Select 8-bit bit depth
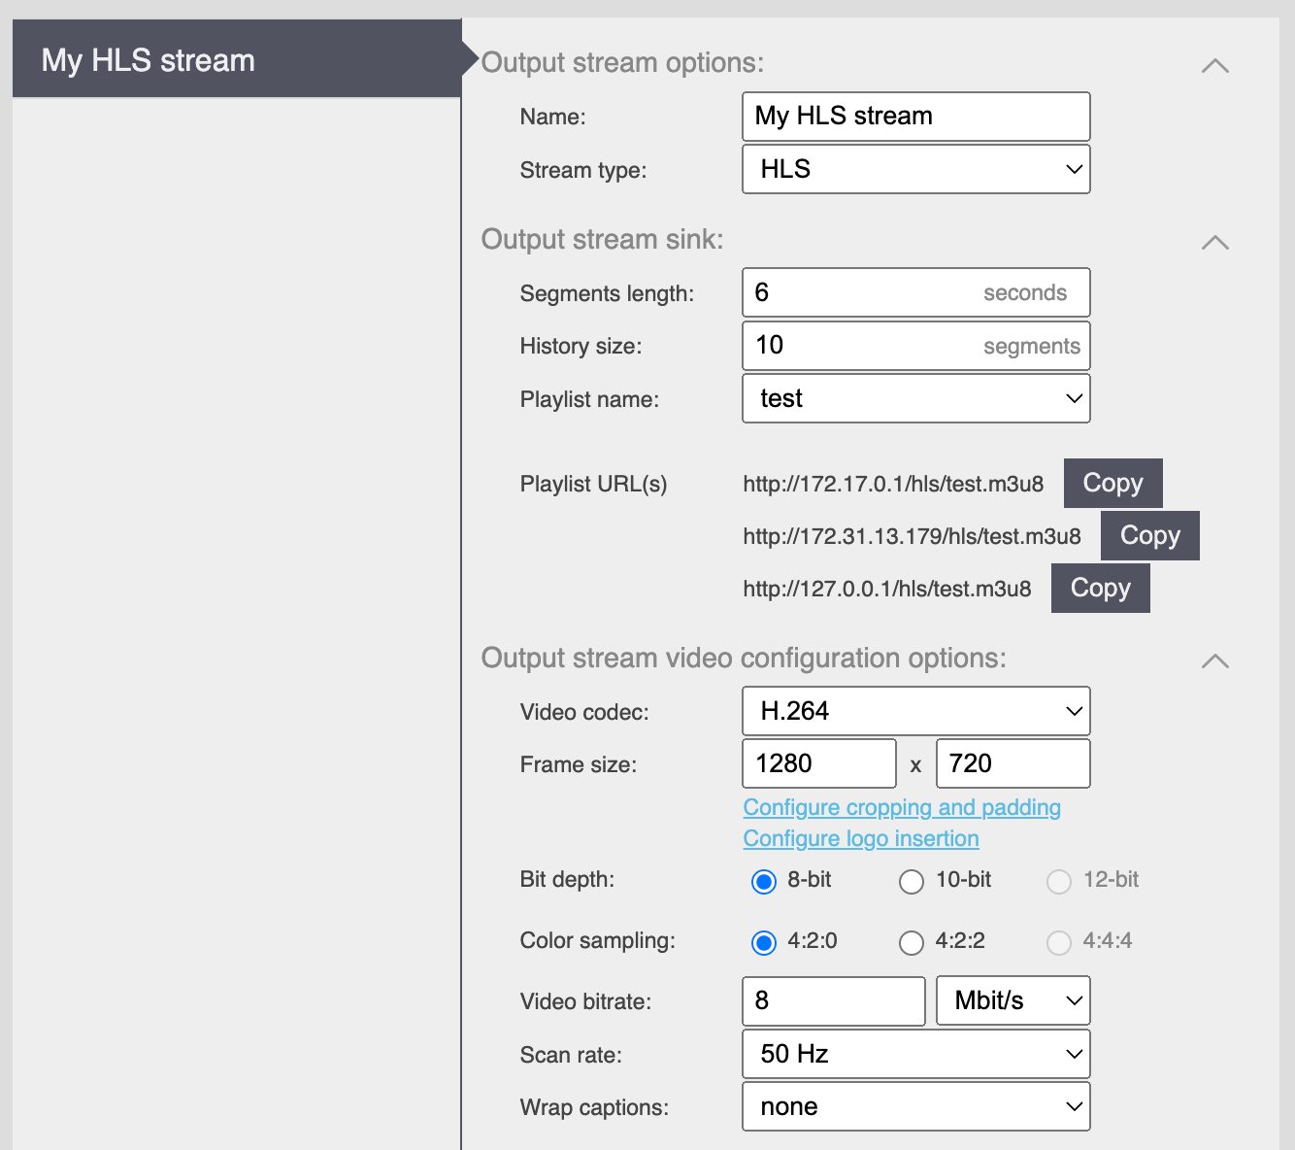Viewport: 1295px width, 1150px height. (x=764, y=881)
